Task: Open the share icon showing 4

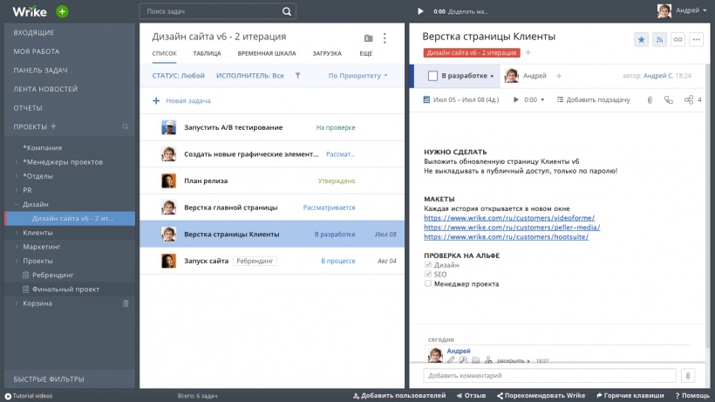Action: pos(691,100)
